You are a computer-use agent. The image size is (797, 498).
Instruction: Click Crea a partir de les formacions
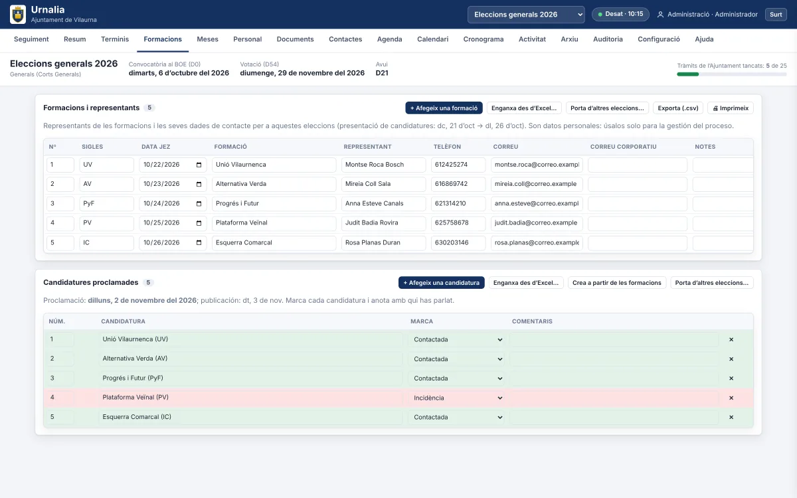(x=617, y=283)
